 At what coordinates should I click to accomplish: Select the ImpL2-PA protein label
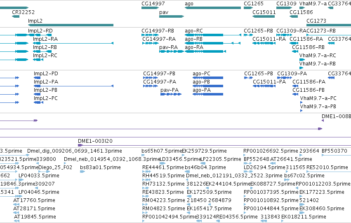(46, 82)
